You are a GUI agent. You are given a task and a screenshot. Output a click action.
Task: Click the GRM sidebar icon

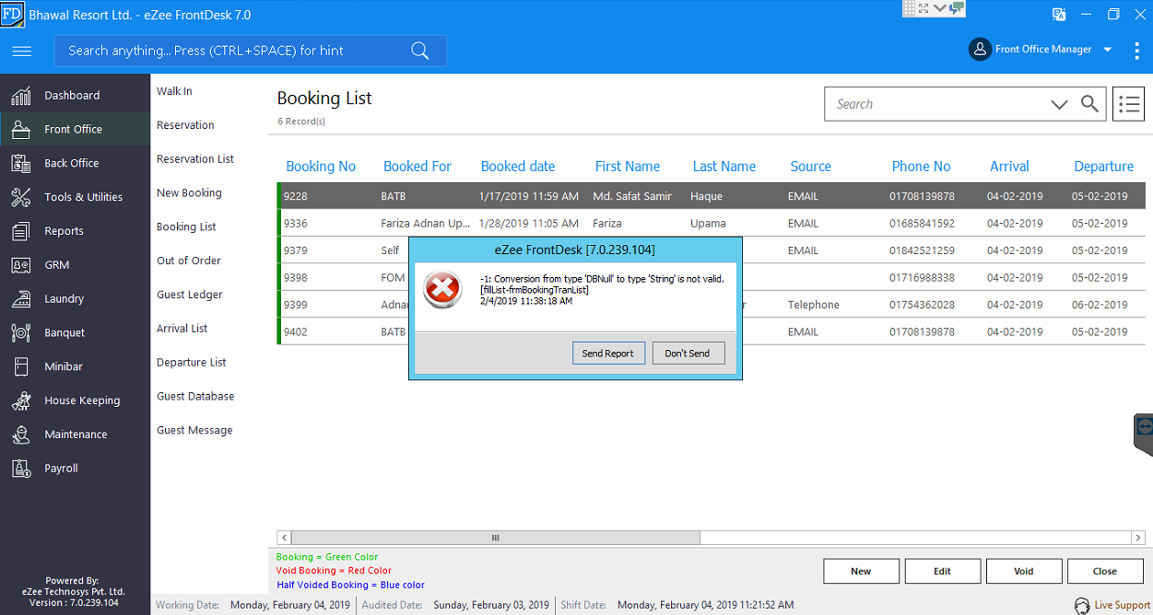tap(21, 265)
